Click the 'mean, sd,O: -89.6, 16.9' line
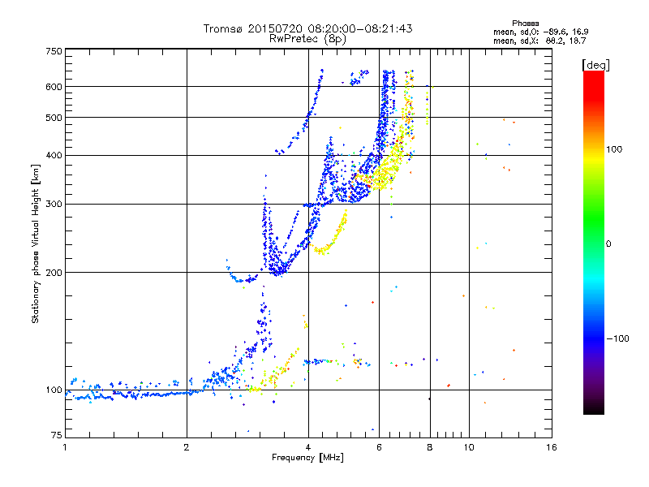Viewport: 649px width, 487px height. [x=540, y=32]
